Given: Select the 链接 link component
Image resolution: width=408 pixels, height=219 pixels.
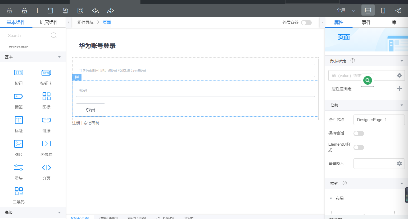Looking at the screenshot, I should coord(46,125).
